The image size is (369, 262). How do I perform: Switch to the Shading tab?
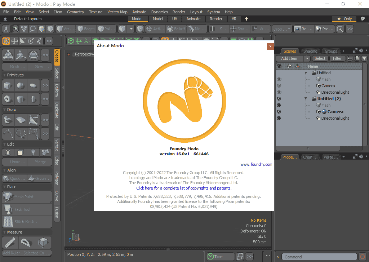point(310,51)
